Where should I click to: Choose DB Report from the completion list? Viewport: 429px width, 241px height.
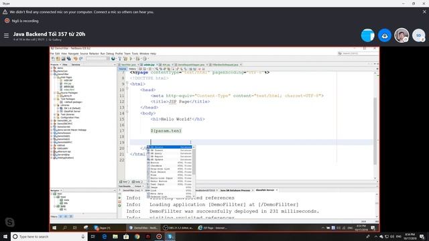(x=170, y=156)
